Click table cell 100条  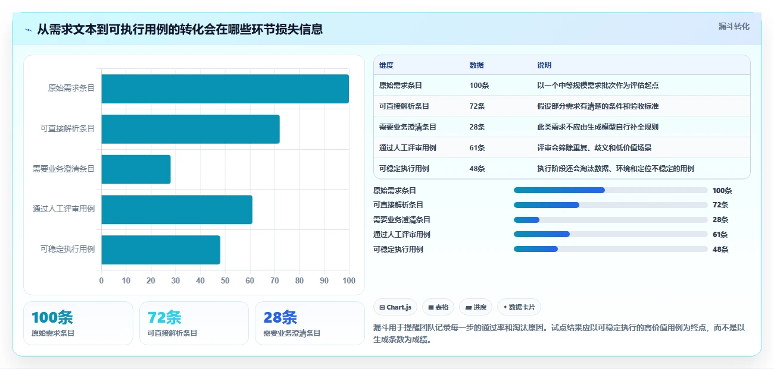coord(479,85)
